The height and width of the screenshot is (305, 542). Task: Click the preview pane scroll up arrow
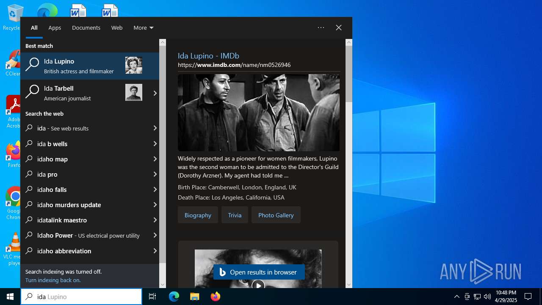(349, 42)
